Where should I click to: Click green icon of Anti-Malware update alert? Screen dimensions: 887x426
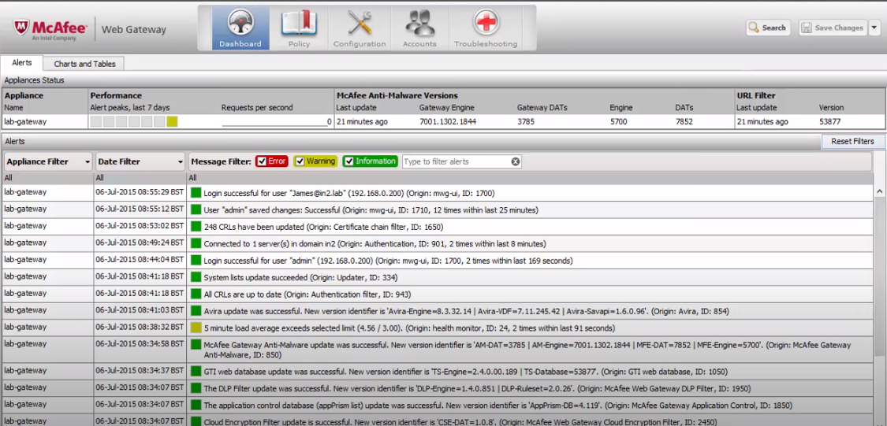point(196,345)
